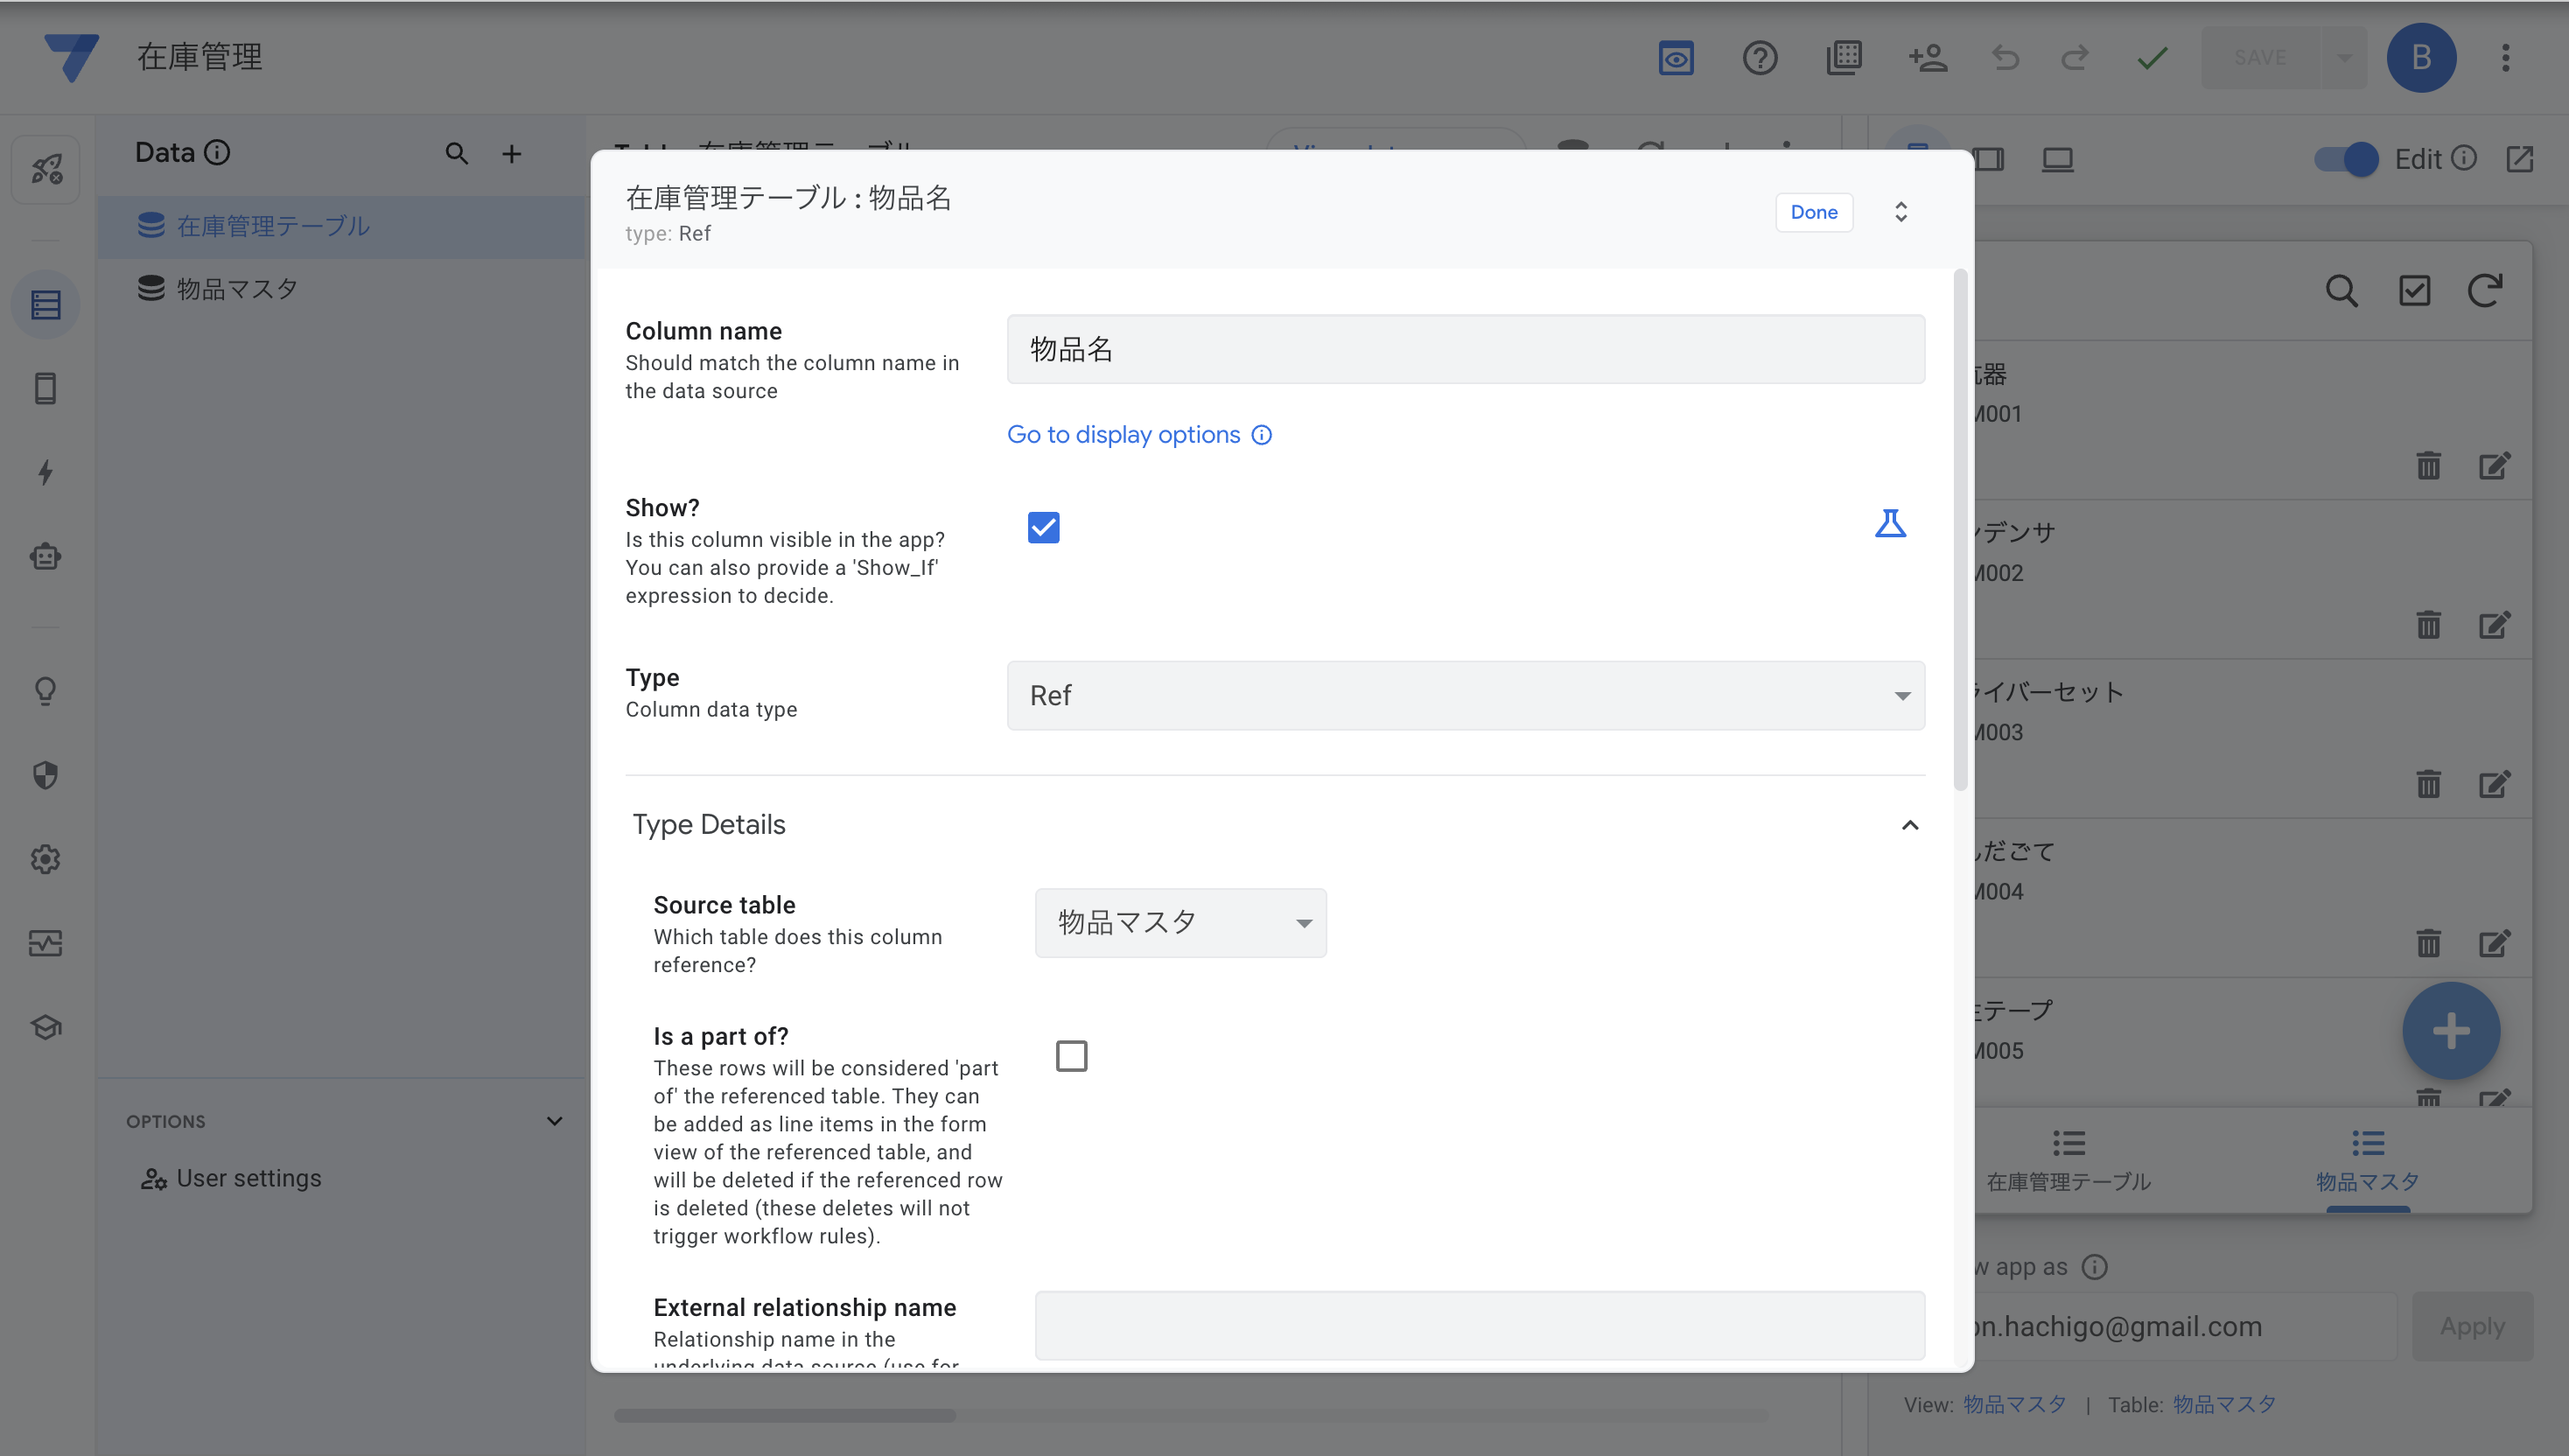The image size is (2569, 1456).
Task: Select 物品マスタ table in Data list
Action: click(237, 289)
